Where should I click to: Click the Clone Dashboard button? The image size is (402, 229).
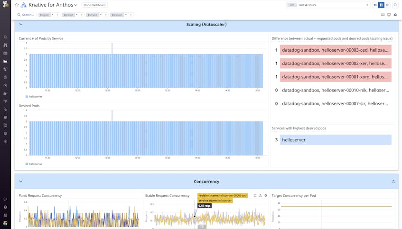point(94,5)
